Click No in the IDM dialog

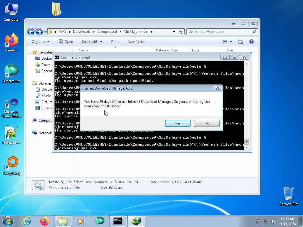(207, 123)
